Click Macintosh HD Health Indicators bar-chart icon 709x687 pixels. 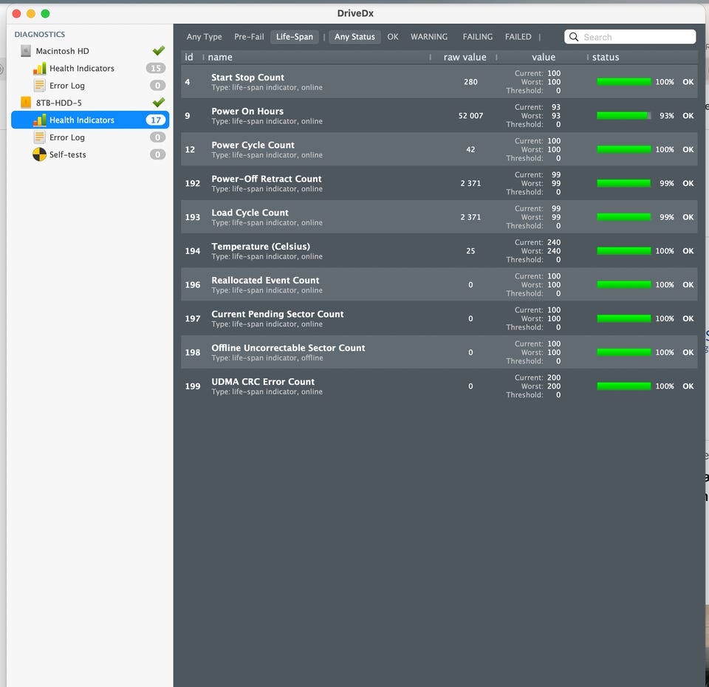point(40,68)
